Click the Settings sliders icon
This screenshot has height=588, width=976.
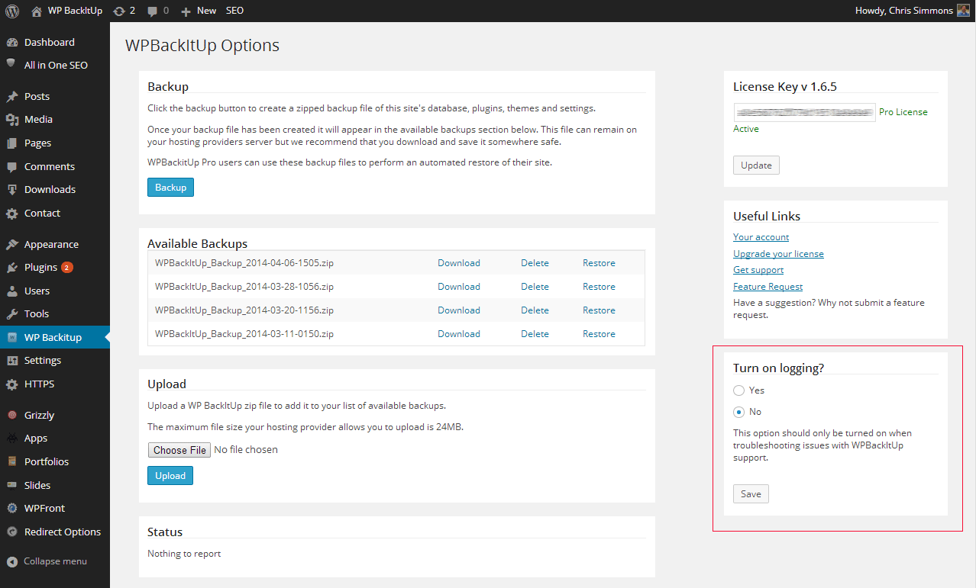11,360
